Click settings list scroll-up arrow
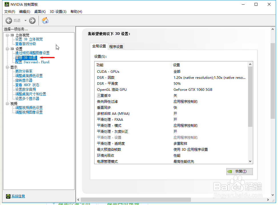The image size is (278, 205). 250,64
